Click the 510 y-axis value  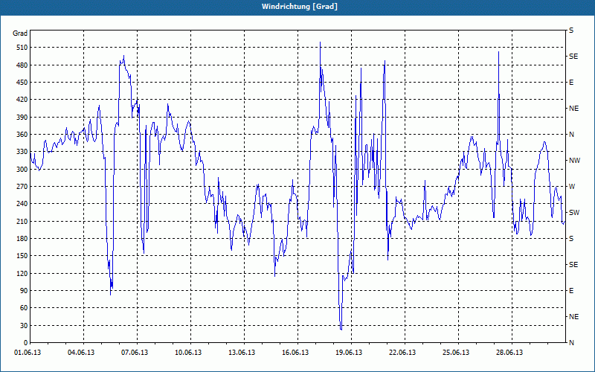22,48
